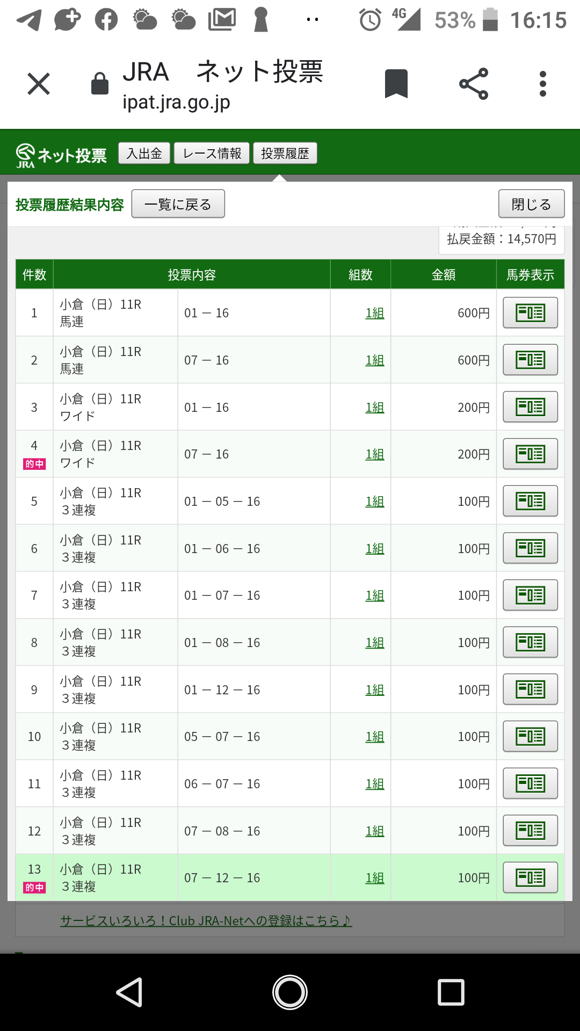Image resolution: width=580 pixels, height=1031 pixels.
Task: Select the 投票履歴 tab
Action: tap(285, 154)
